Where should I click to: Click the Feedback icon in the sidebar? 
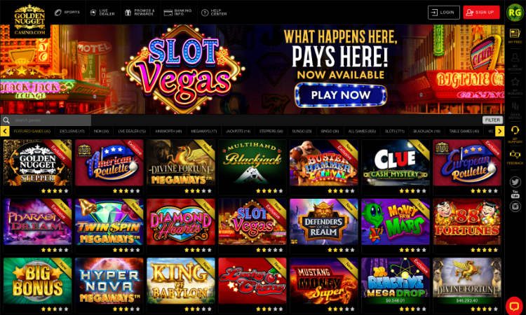click(515, 157)
